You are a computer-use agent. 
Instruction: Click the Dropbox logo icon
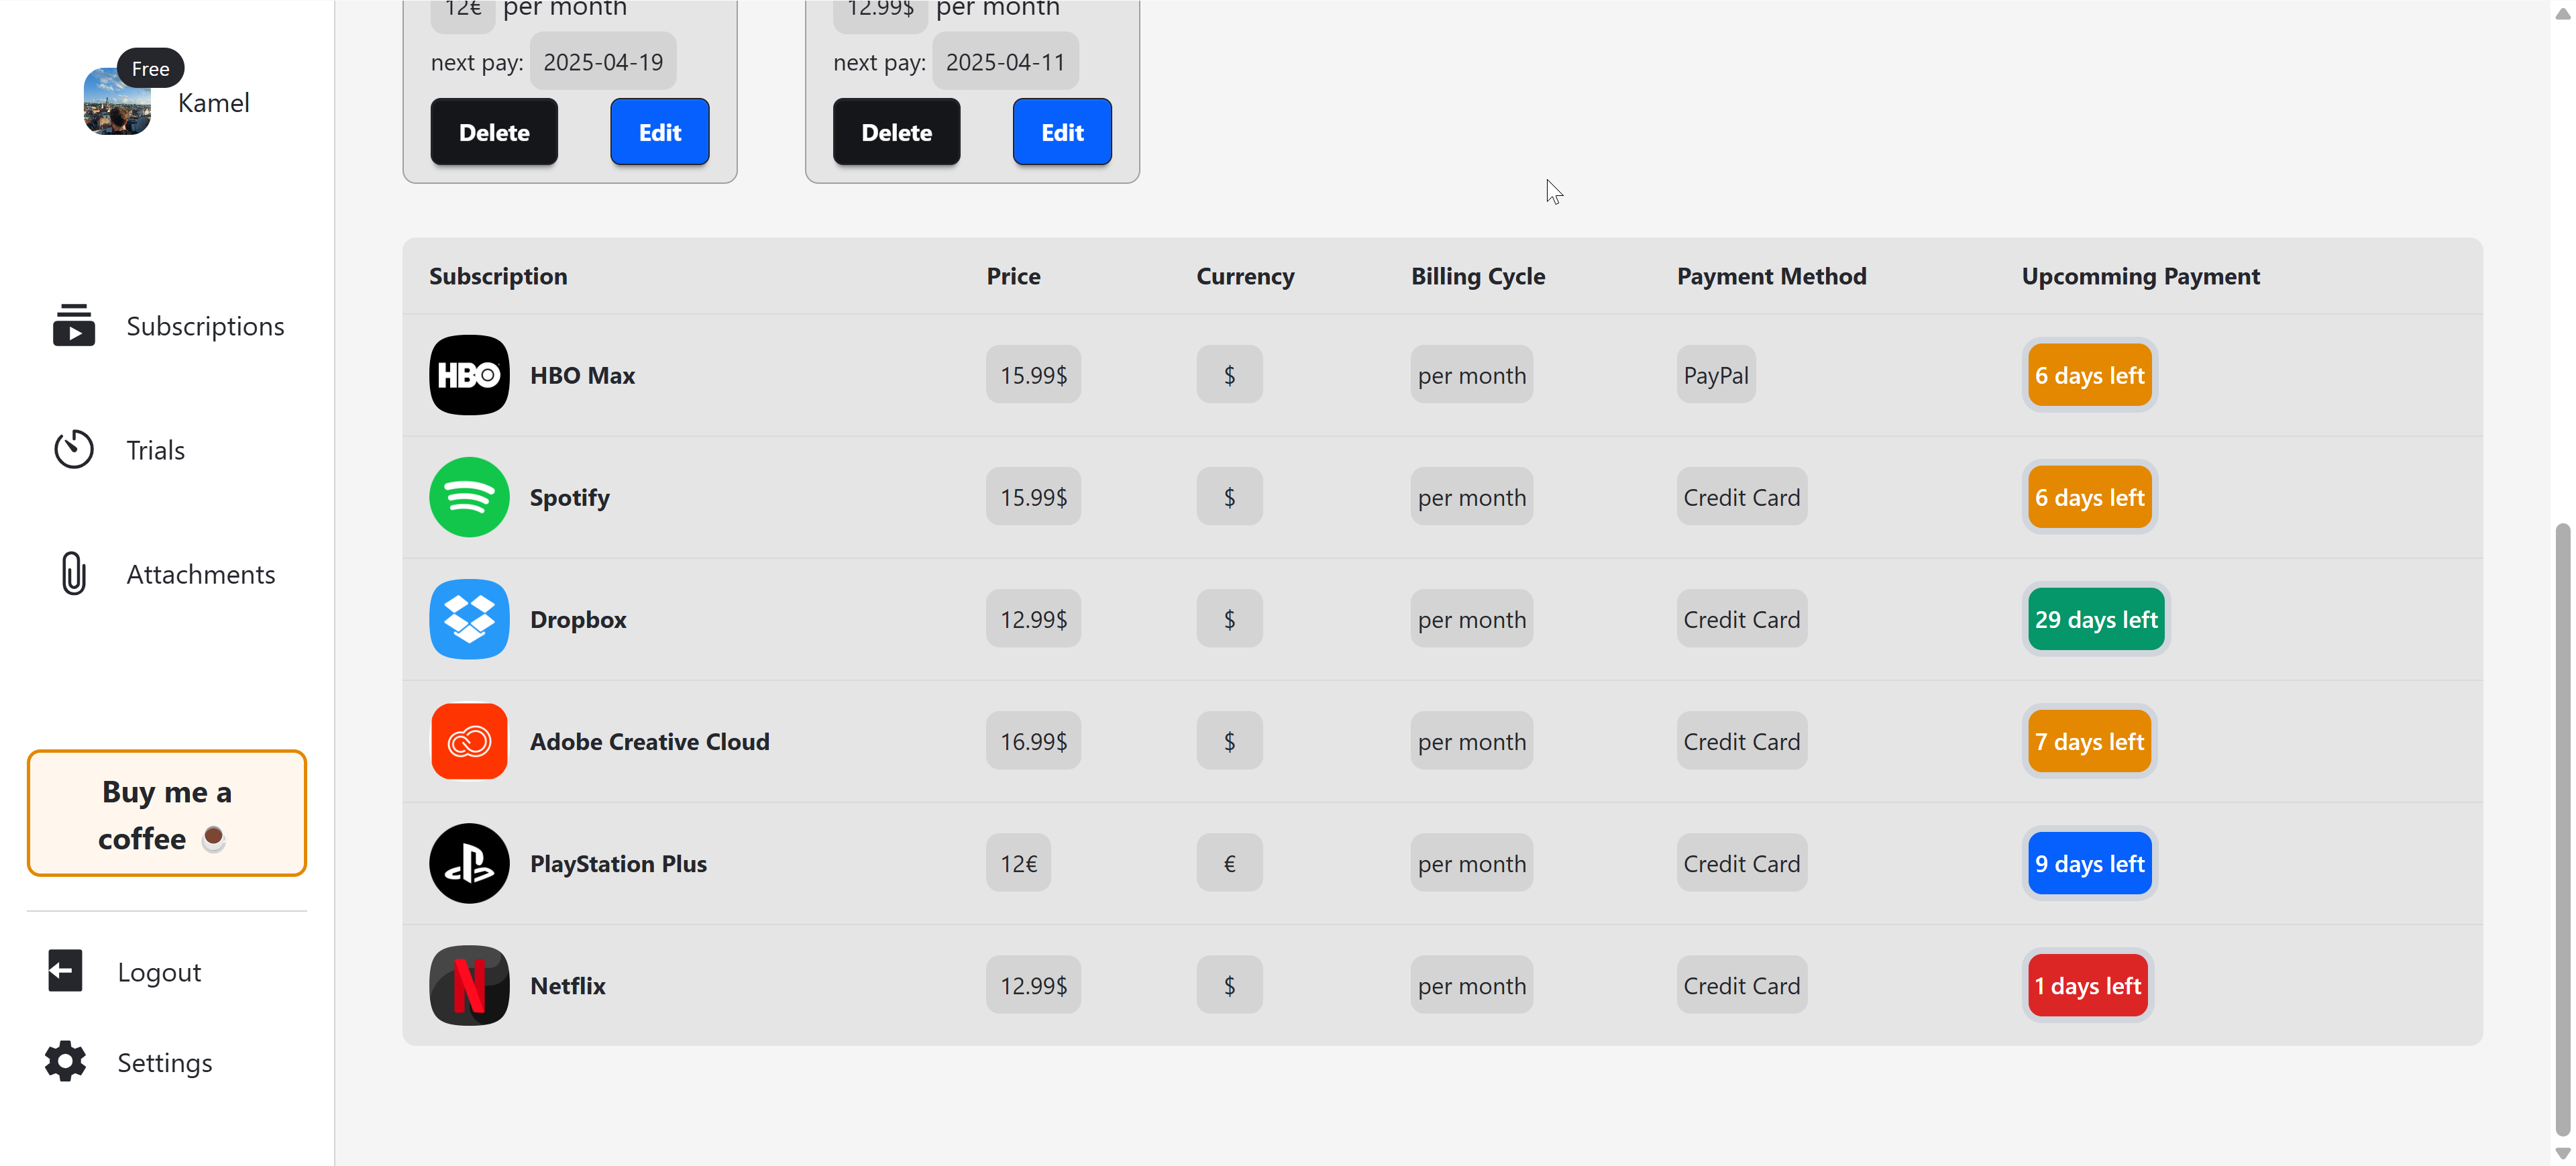pos(469,619)
